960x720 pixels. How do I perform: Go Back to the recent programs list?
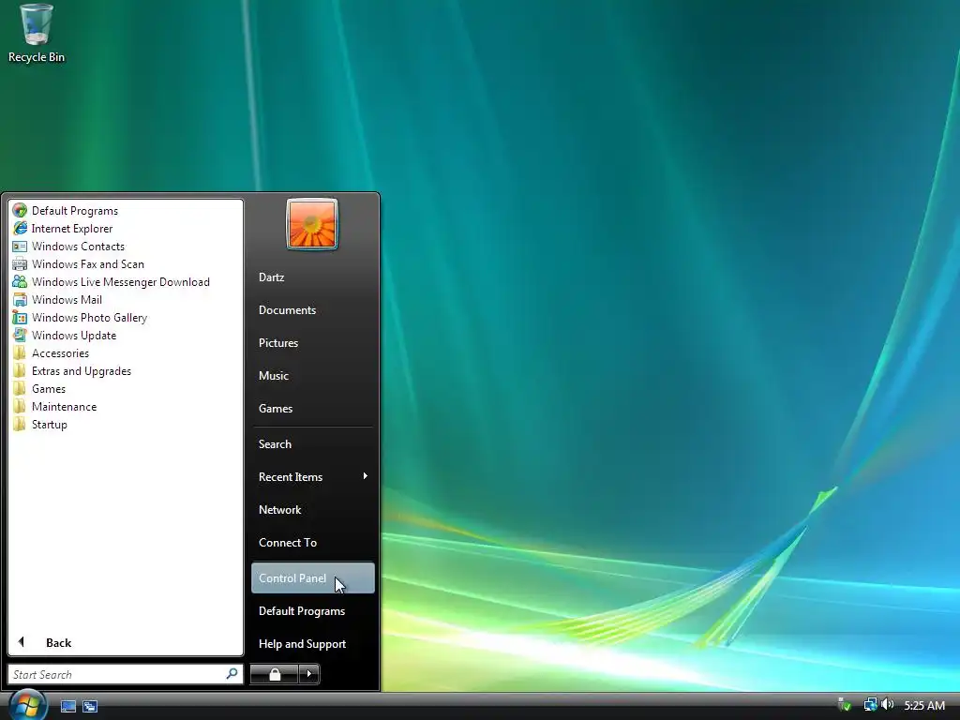click(126, 642)
